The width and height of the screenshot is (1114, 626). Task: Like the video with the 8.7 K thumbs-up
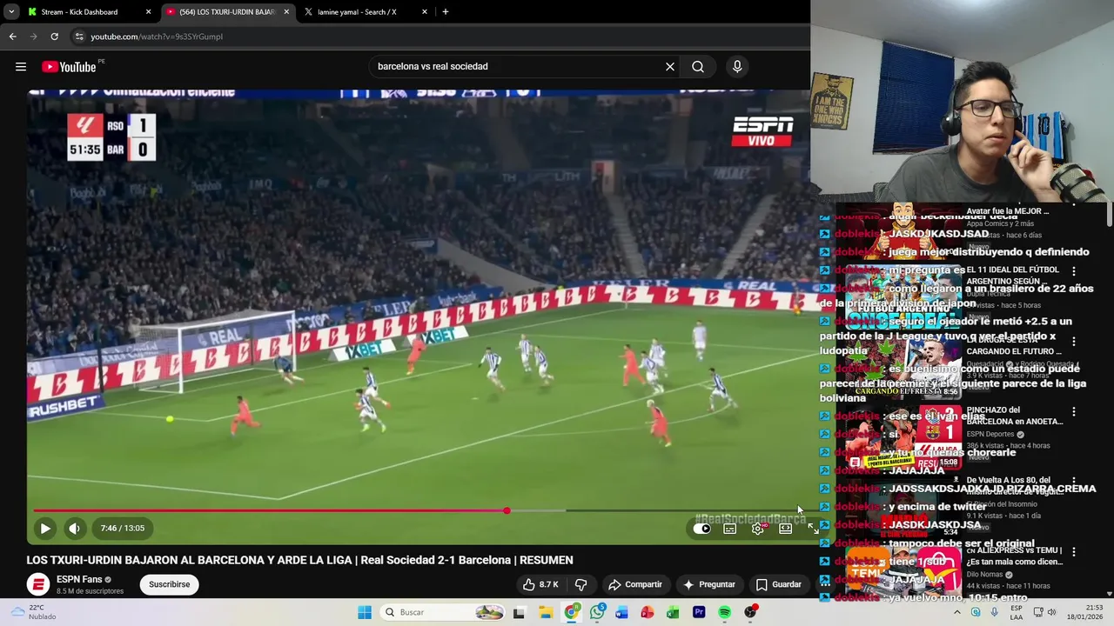click(x=540, y=584)
